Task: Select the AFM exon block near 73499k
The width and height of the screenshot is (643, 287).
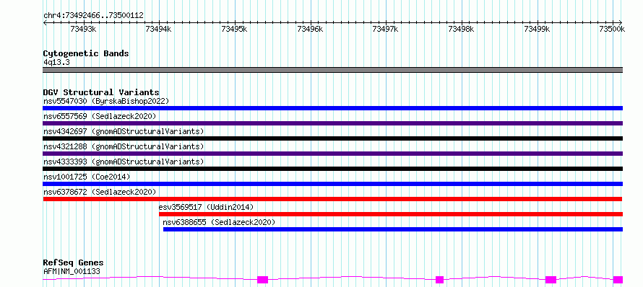Action: (x=551, y=280)
